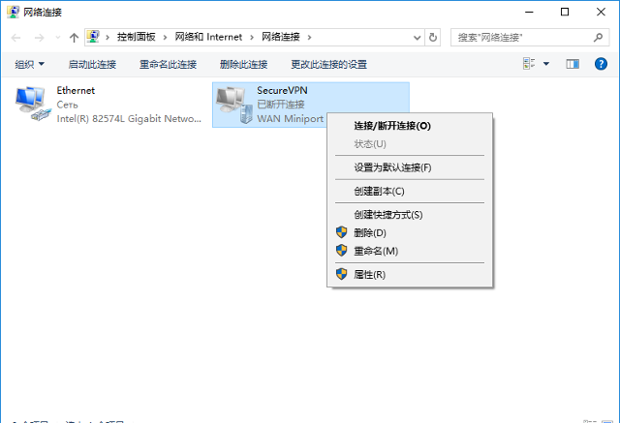Select the Ethernet adapter icon
Viewport: 620px width, 423px height.
pos(33,104)
